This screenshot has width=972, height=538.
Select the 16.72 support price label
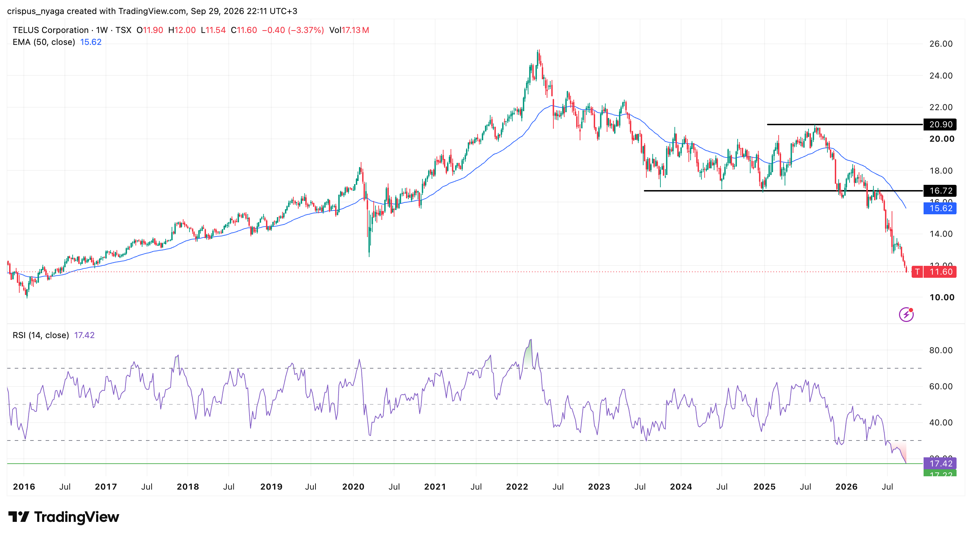pos(940,191)
